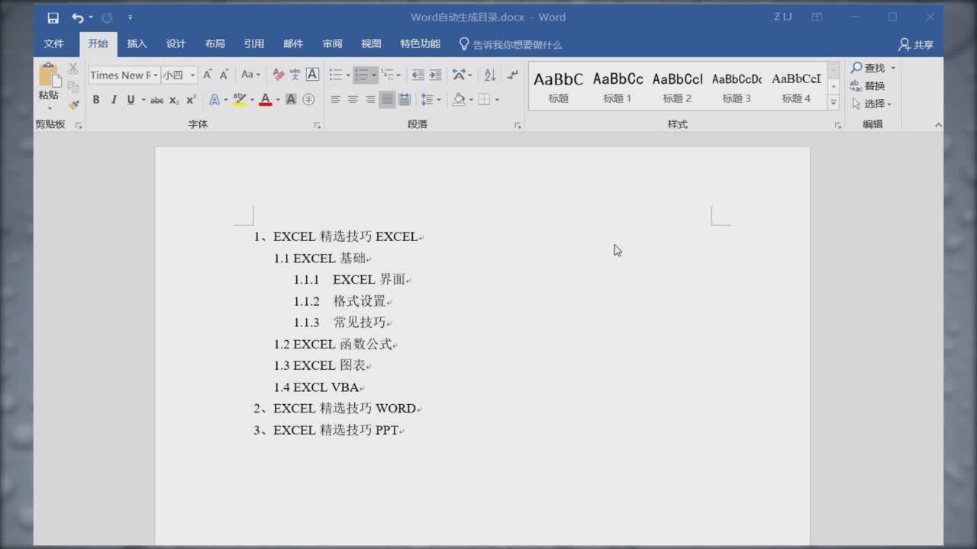Viewport: 977px width, 549px height.
Task: Click the Find magnifier icon
Action: click(857, 68)
